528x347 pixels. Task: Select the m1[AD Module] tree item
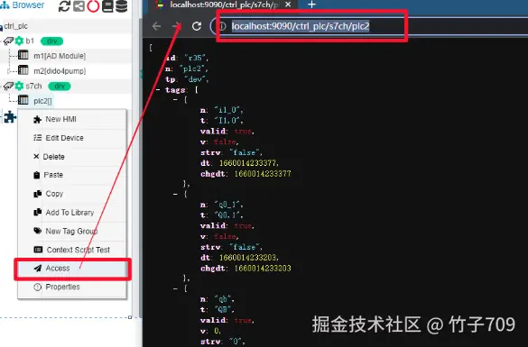point(60,56)
